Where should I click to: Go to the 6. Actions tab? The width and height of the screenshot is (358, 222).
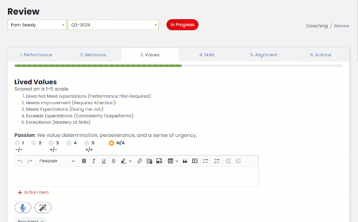coord(320,55)
